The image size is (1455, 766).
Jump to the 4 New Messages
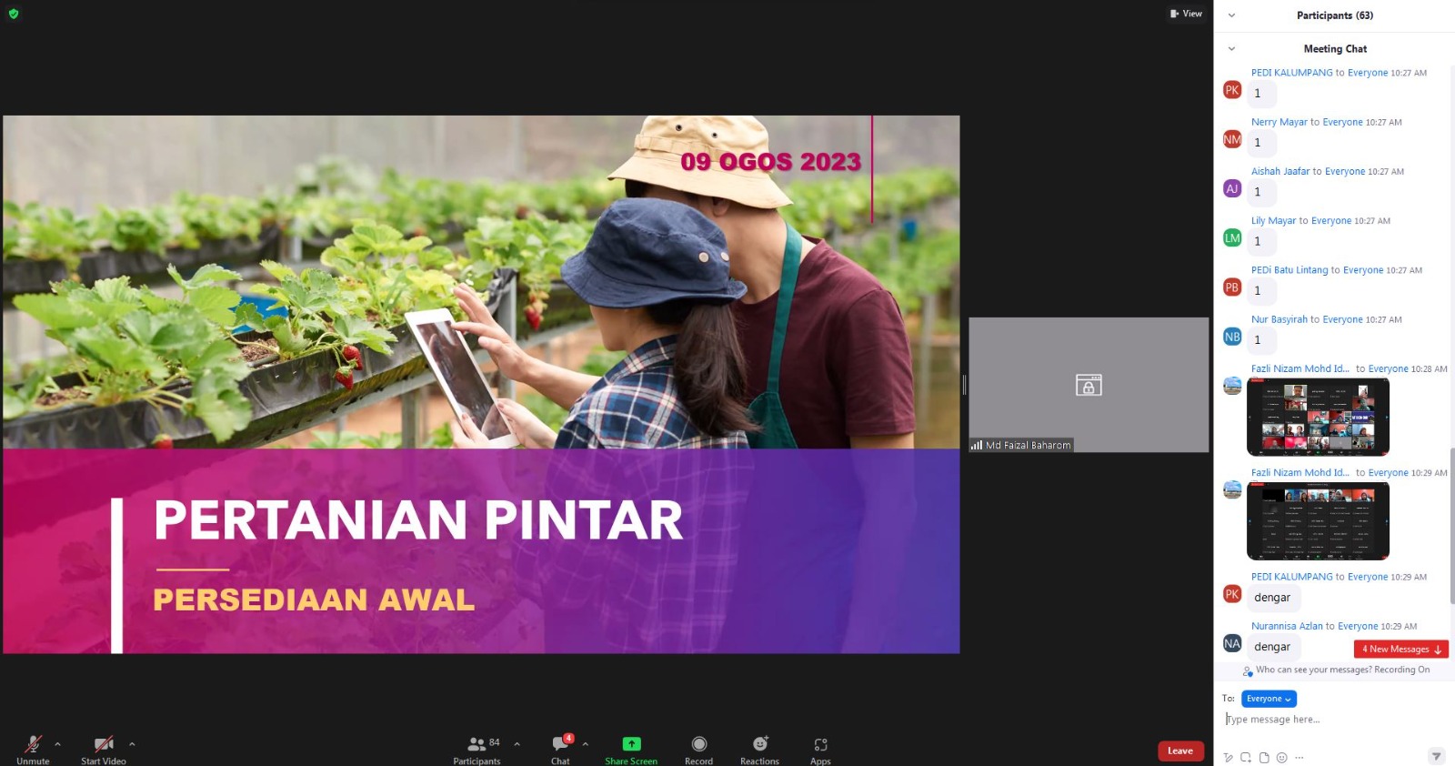(x=1400, y=649)
